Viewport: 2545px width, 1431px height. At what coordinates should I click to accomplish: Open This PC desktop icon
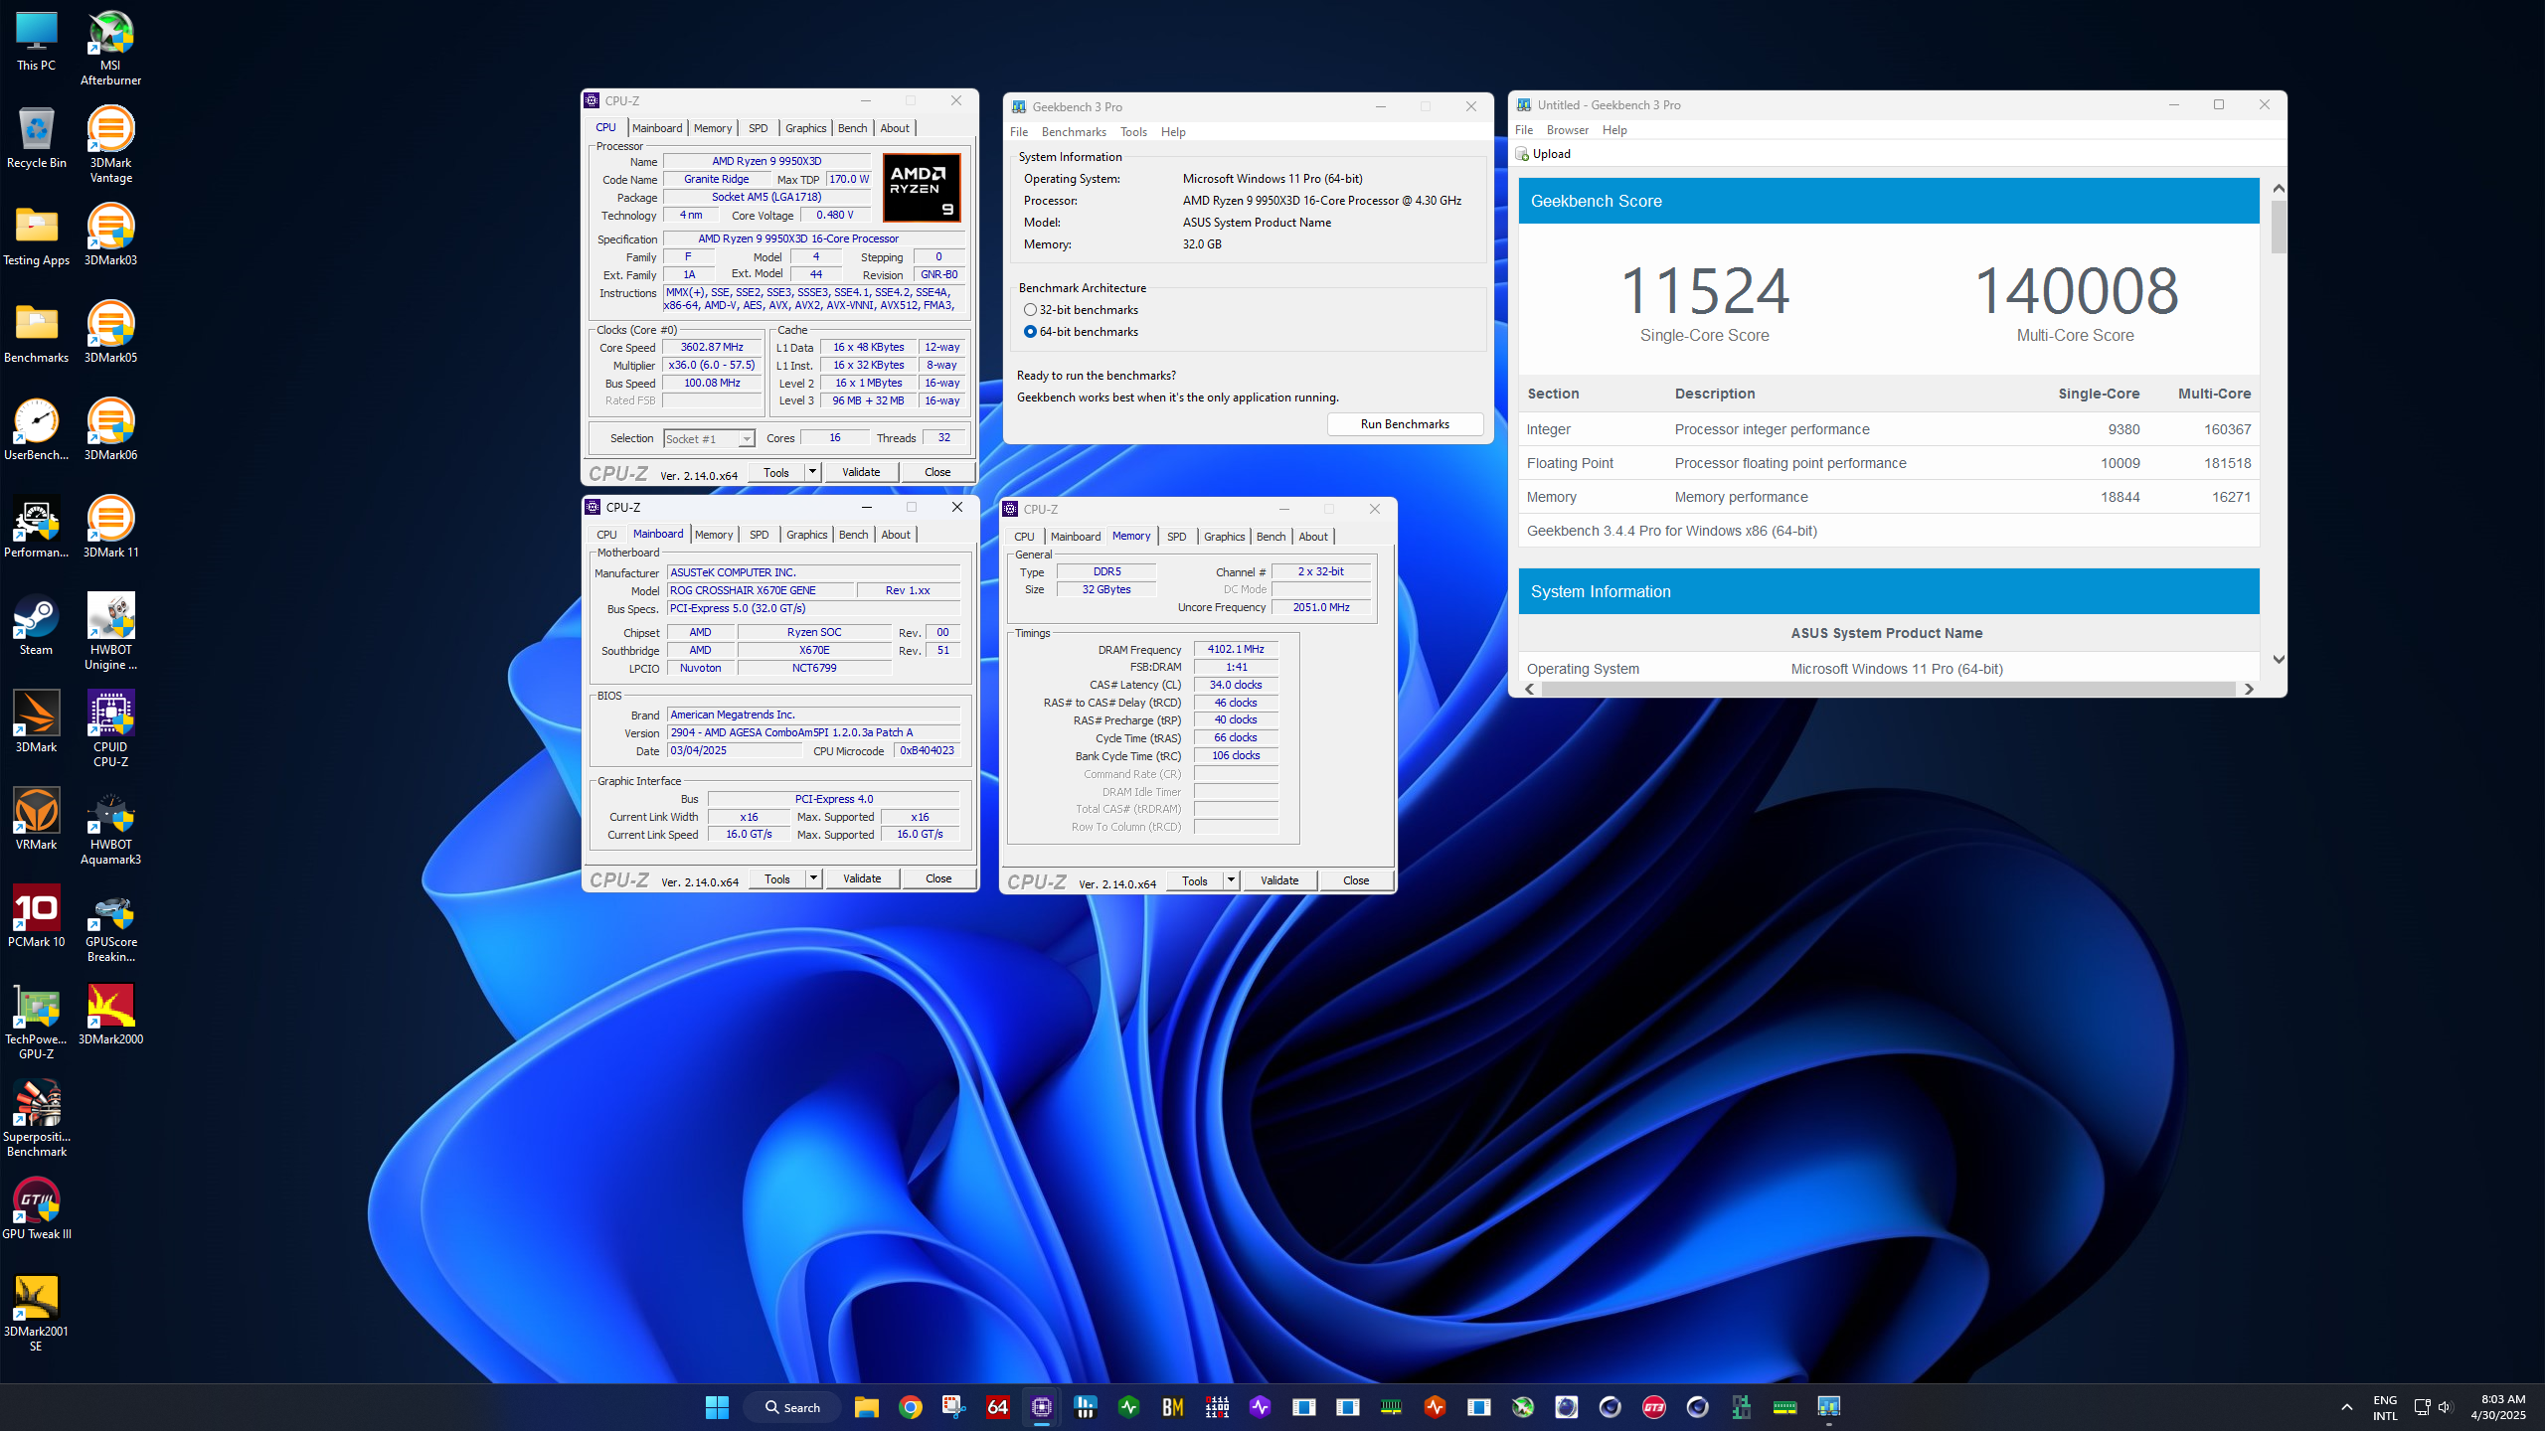tap(36, 40)
